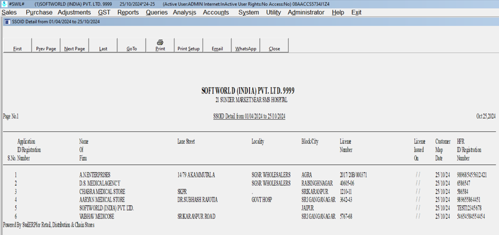Click city AGRA in the first row
Screen dimensions: 499x235
[307, 175]
